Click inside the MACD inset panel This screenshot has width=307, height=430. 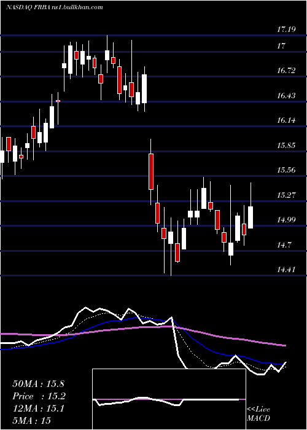point(169,399)
